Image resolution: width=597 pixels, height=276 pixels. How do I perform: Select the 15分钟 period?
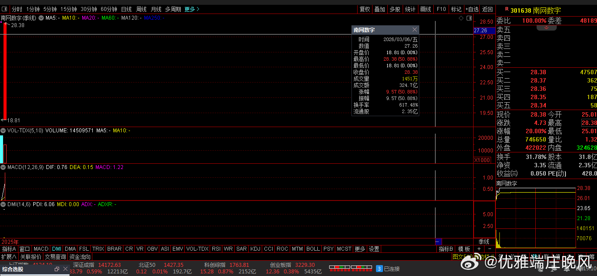(x=69, y=9)
